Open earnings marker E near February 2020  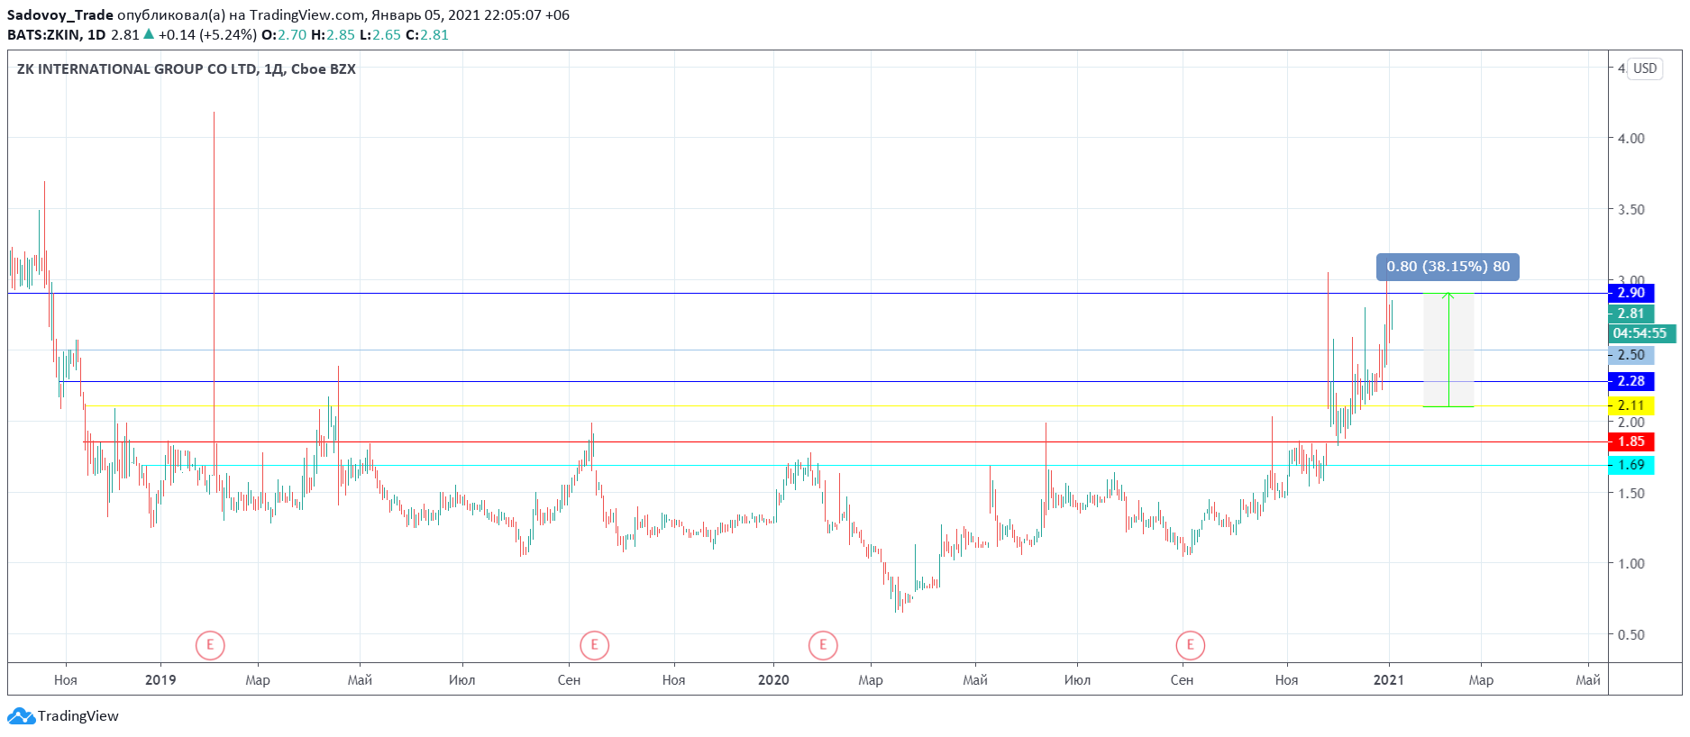[x=823, y=645]
